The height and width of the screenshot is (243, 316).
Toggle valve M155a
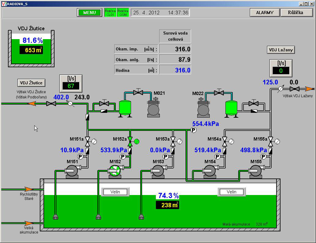click(x=271, y=141)
